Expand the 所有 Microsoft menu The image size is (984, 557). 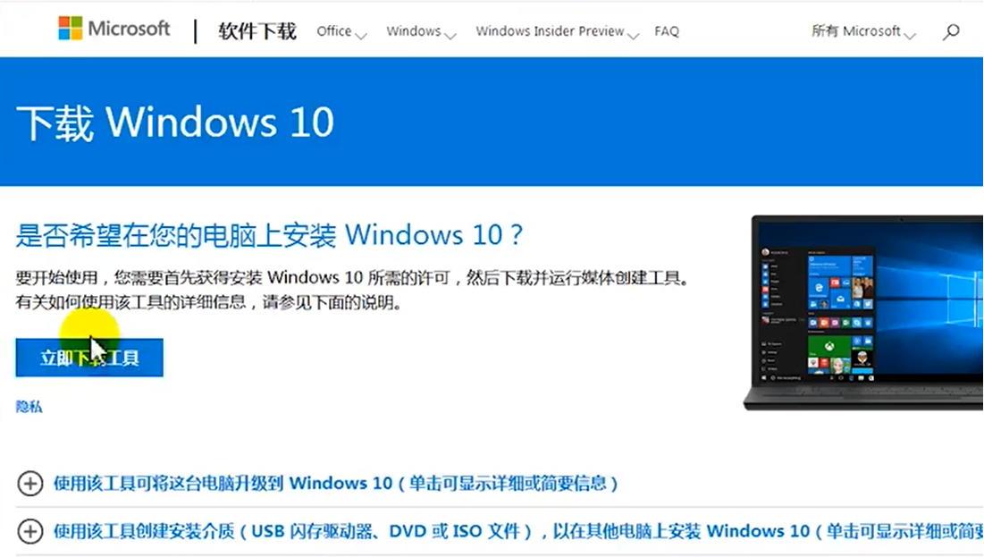pos(863,31)
